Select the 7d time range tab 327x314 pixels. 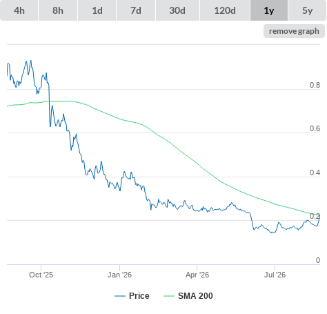click(136, 10)
